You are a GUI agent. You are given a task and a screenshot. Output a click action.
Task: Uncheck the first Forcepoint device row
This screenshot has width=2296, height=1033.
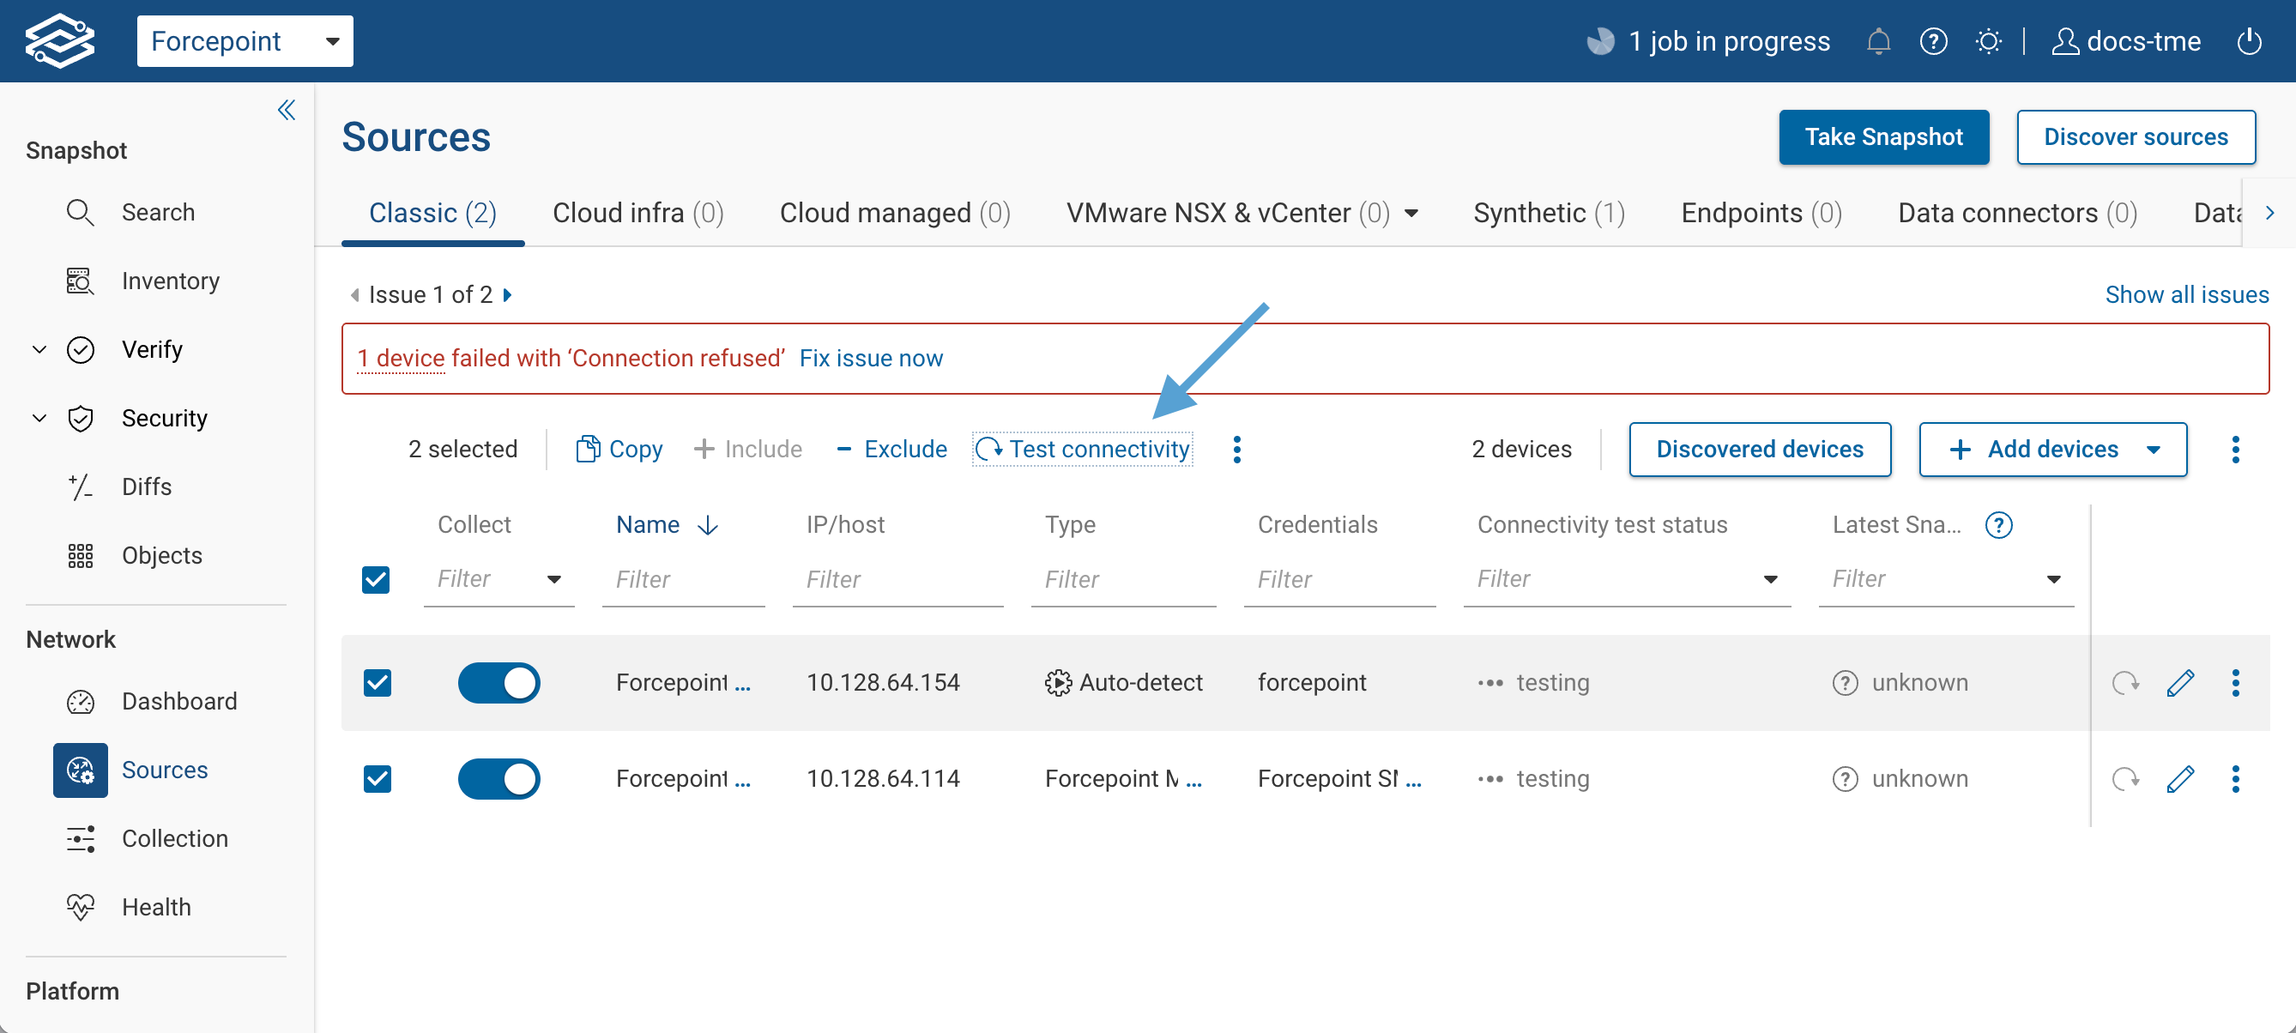(x=378, y=683)
